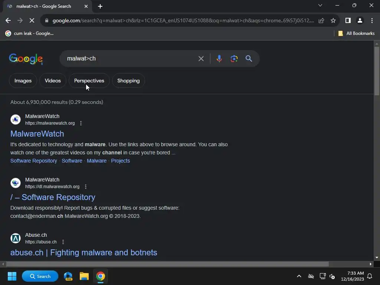This screenshot has width=380, height=285.
Task: Open the clock showing 7:33 AM
Action: 353,276
